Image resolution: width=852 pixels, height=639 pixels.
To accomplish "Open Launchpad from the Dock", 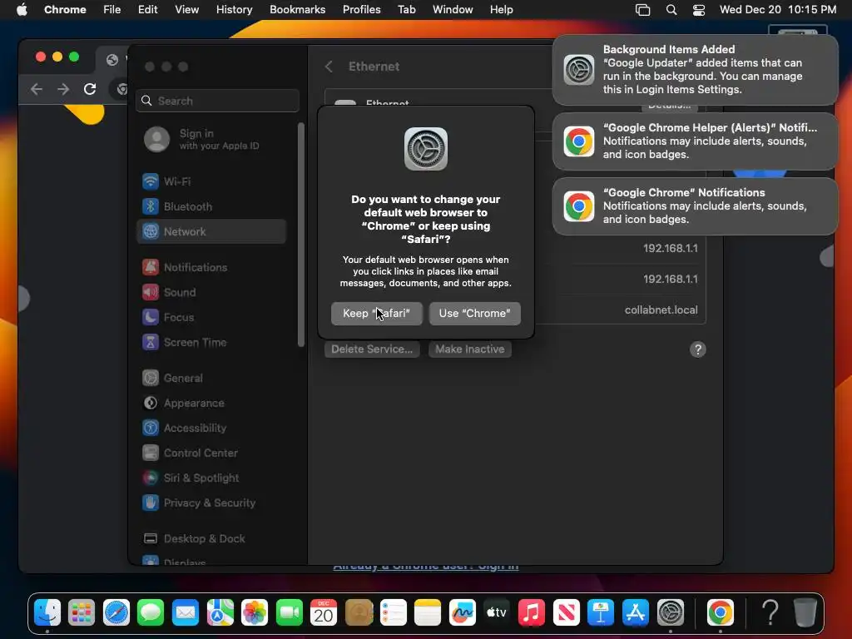I will pyautogui.click(x=82, y=613).
